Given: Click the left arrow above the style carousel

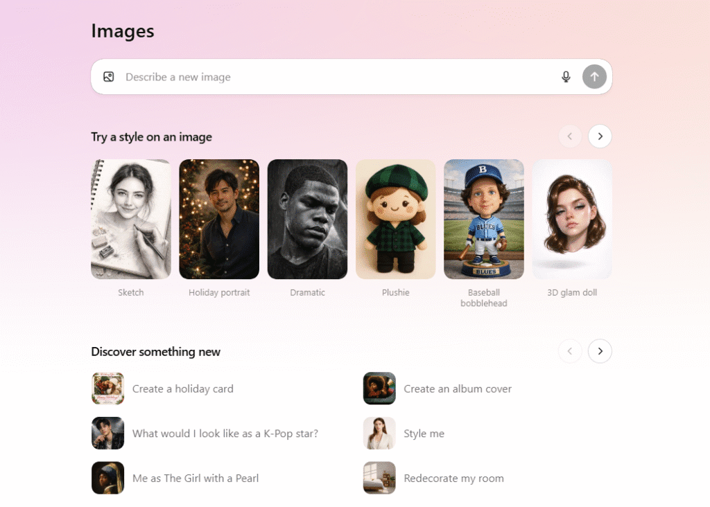Looking at the screenshot, I should point(570,136).
